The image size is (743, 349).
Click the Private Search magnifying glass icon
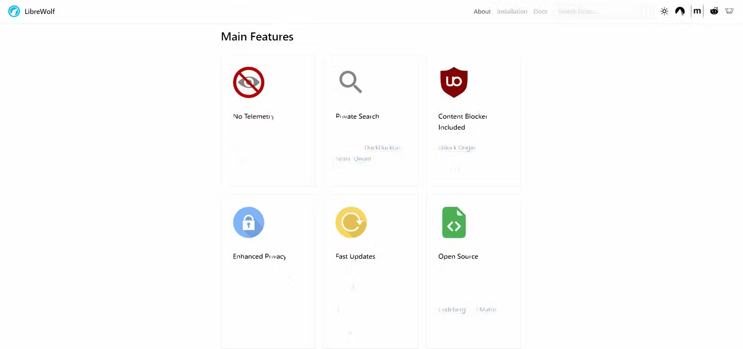coord(350,82)
